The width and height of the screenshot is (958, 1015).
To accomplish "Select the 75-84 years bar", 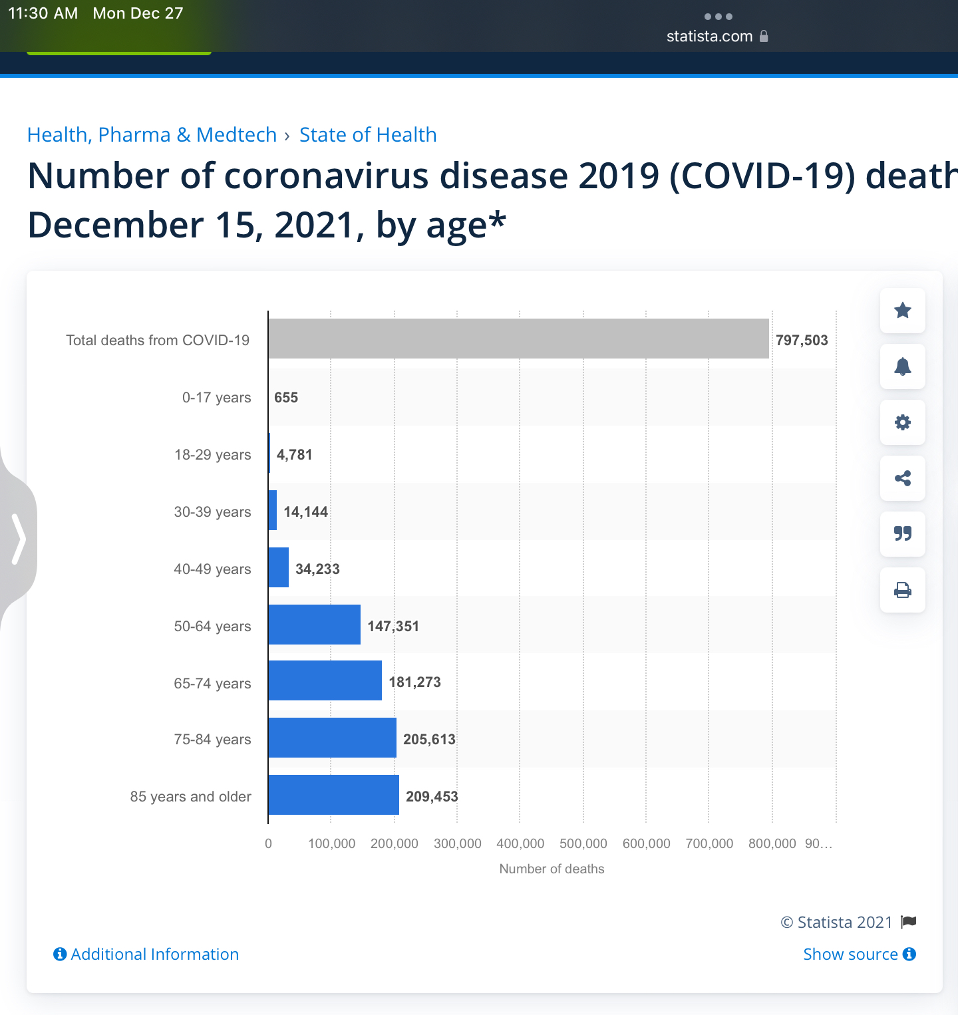I will coord(332,738).
